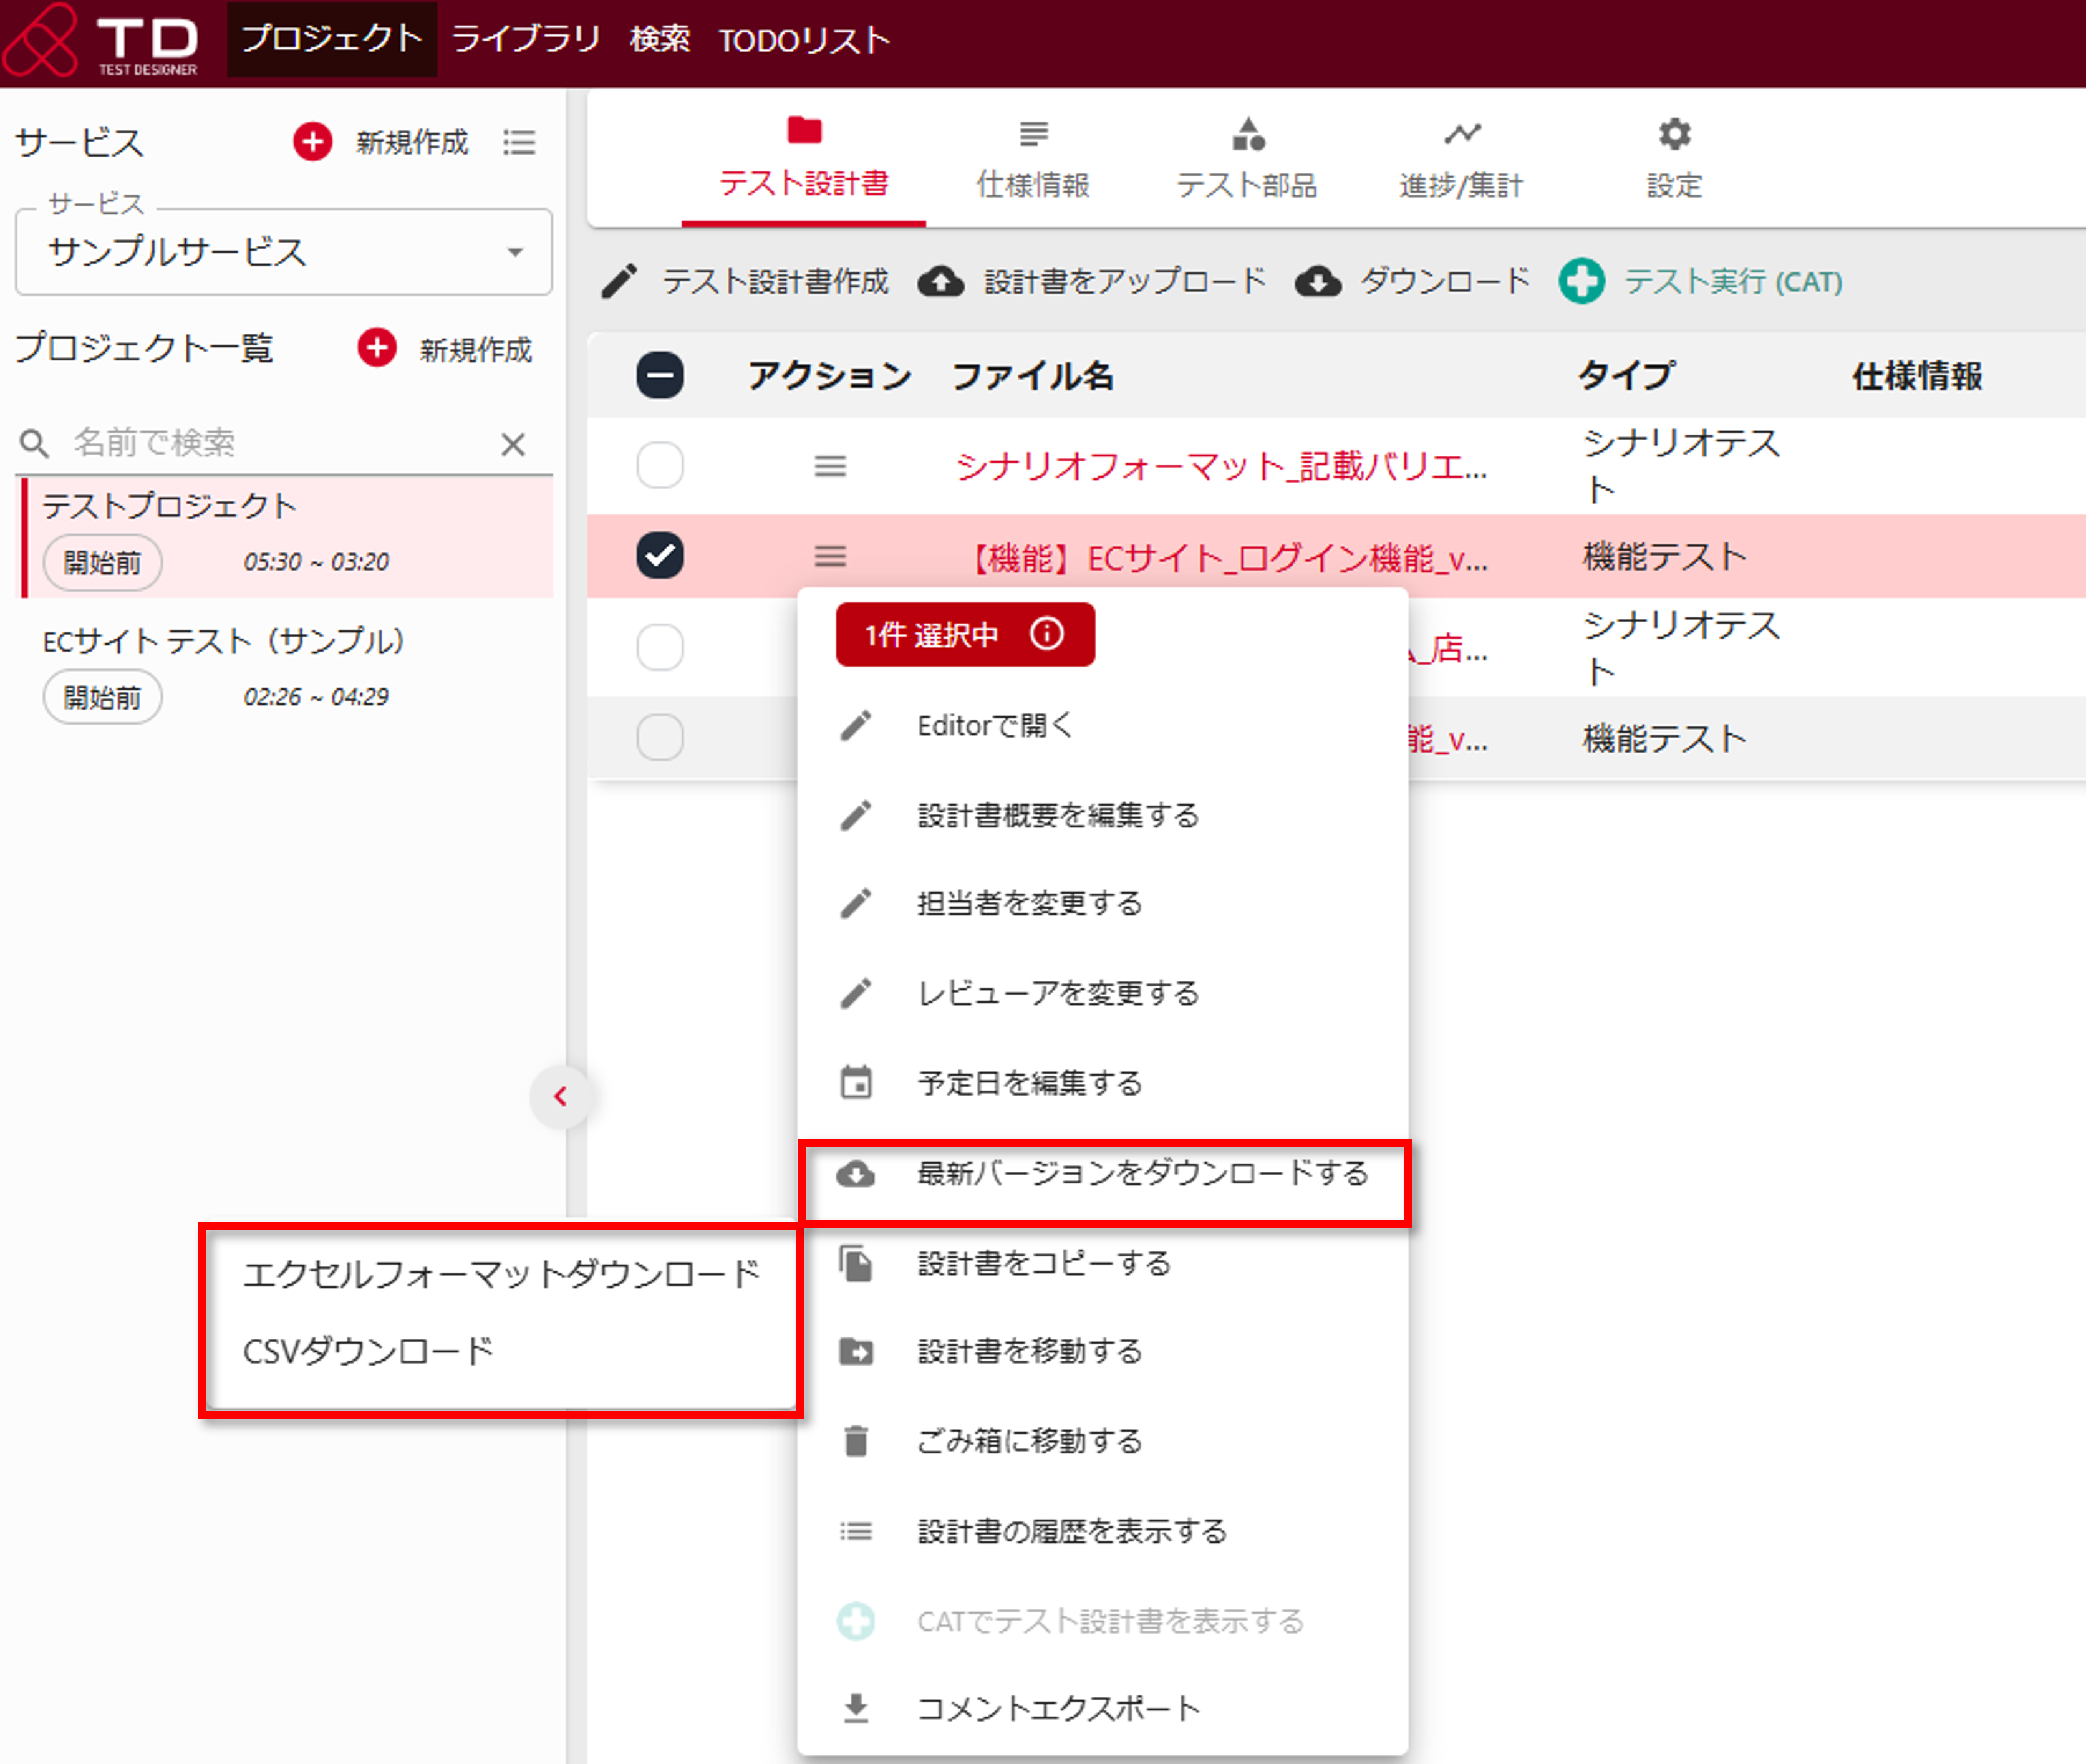Click 新規作成 next to プロジェクト一覧
The width and height of the screenshot is (2086, 1764).
coord(476,349)
